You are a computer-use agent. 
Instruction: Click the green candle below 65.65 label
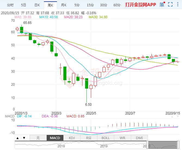[x=21, y=30]
